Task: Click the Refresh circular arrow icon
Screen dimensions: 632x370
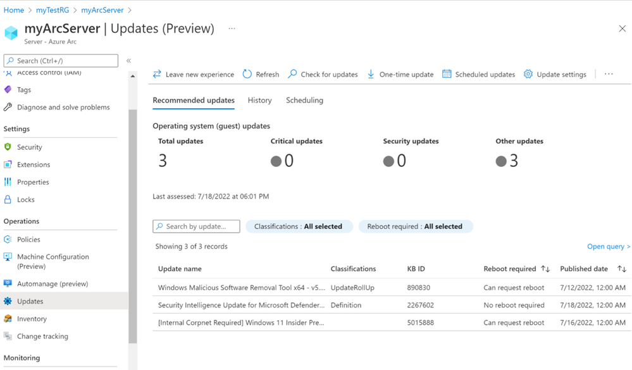Action: click(x=247, y=74)
